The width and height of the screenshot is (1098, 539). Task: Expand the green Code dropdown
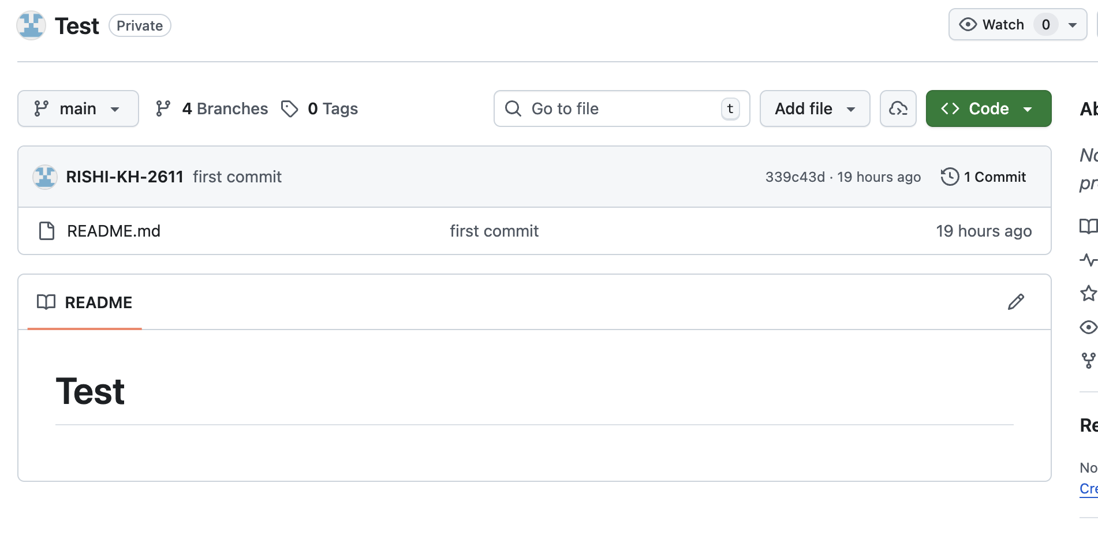988,108
